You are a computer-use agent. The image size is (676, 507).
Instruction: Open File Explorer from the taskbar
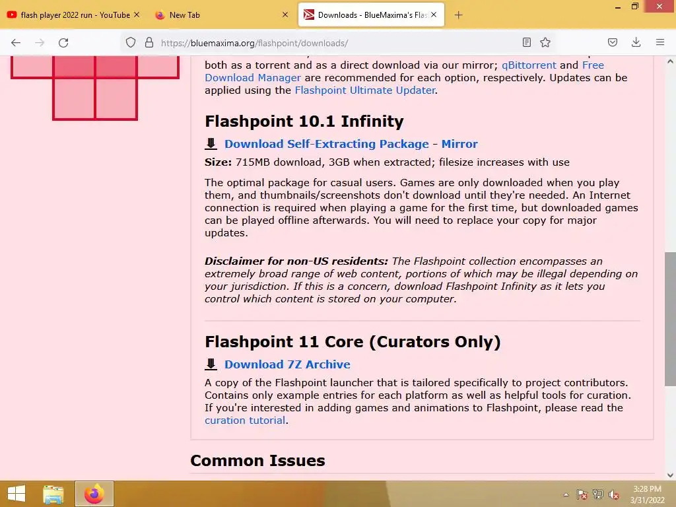[53, 494]
